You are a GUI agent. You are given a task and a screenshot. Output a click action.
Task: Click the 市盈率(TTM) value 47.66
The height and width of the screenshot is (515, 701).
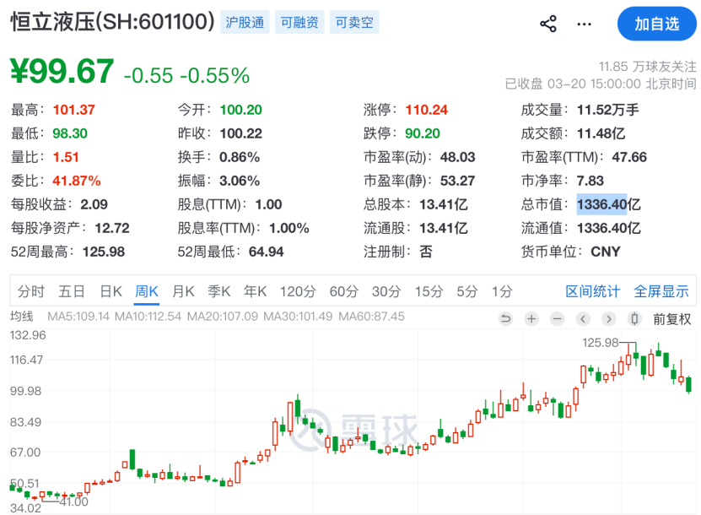click(629, 157)
